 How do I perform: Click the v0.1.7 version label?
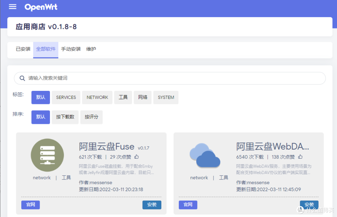143,148
